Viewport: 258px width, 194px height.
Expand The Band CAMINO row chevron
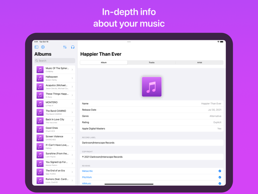pos(72,112)
